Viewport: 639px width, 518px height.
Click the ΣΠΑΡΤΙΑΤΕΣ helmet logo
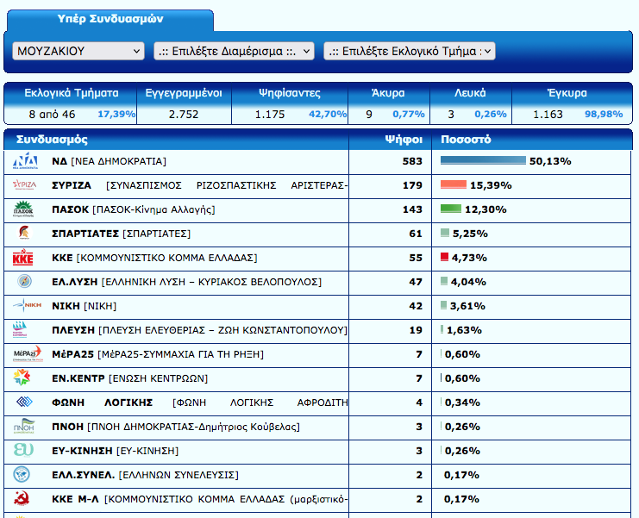(x=23, y=234)
